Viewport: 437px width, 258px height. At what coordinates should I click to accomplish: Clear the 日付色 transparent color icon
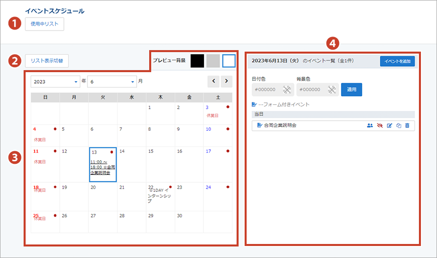pyautogui.click(x=287, y=90)
